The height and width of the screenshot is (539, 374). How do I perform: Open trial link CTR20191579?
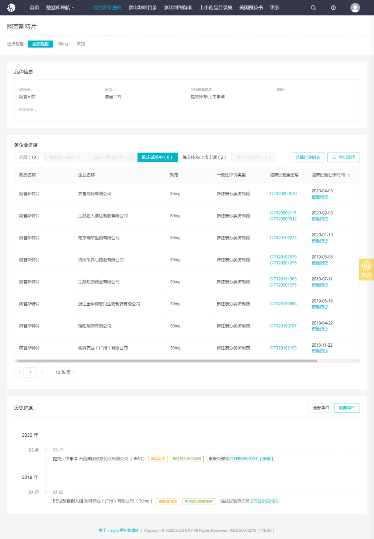point(283,257)
